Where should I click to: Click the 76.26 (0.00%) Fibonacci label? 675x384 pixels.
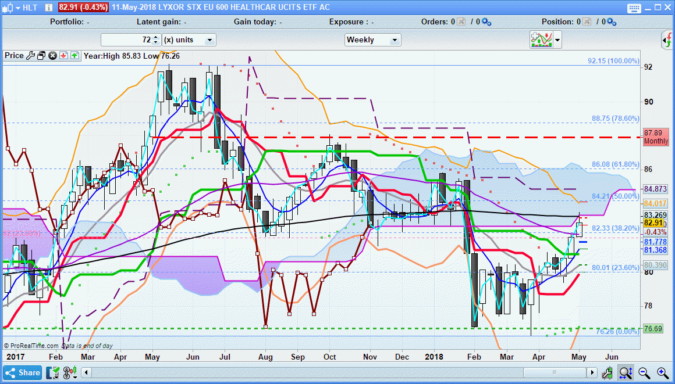tap(618, 332)
